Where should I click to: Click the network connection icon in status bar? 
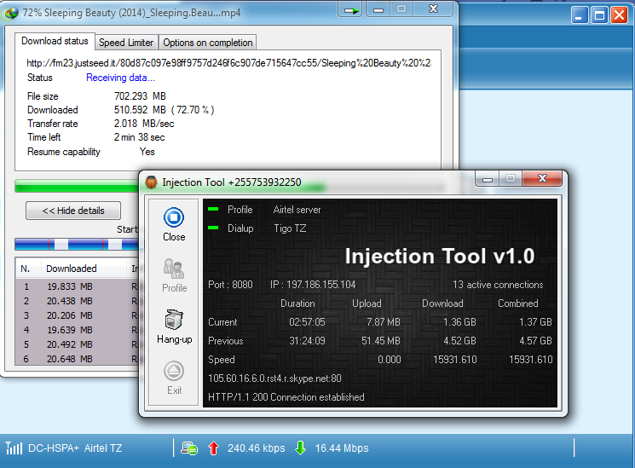(x=189, y=448)
